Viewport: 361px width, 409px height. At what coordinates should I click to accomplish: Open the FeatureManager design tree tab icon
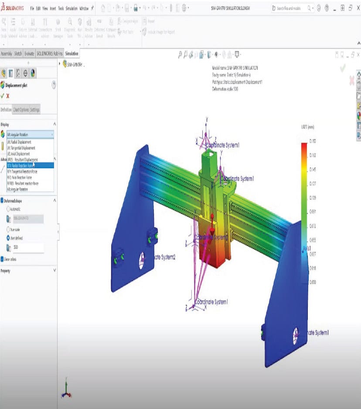click(3, 73)
